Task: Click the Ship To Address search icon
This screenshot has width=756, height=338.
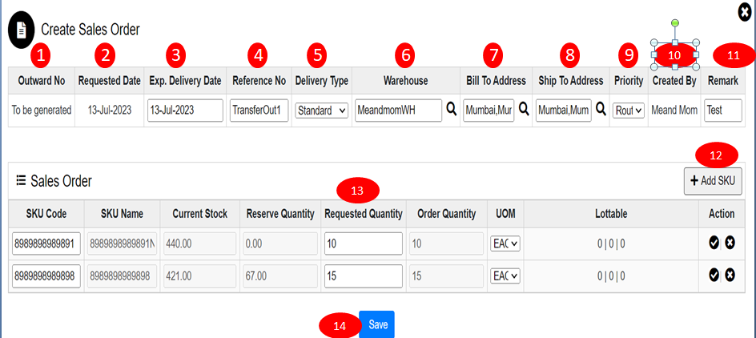Action: pyautogui.click(x=601, y=110)
